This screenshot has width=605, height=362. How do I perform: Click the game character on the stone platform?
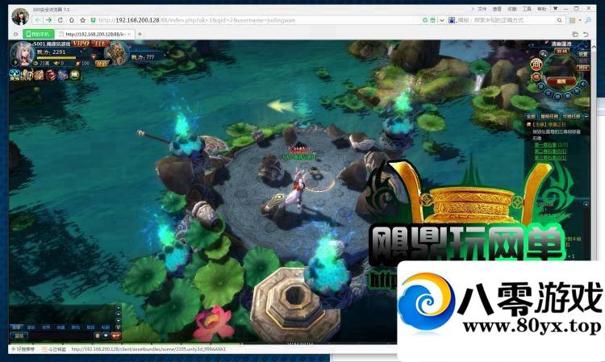298,190
